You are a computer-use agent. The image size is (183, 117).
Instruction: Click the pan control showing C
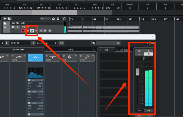tap(144, 59)
